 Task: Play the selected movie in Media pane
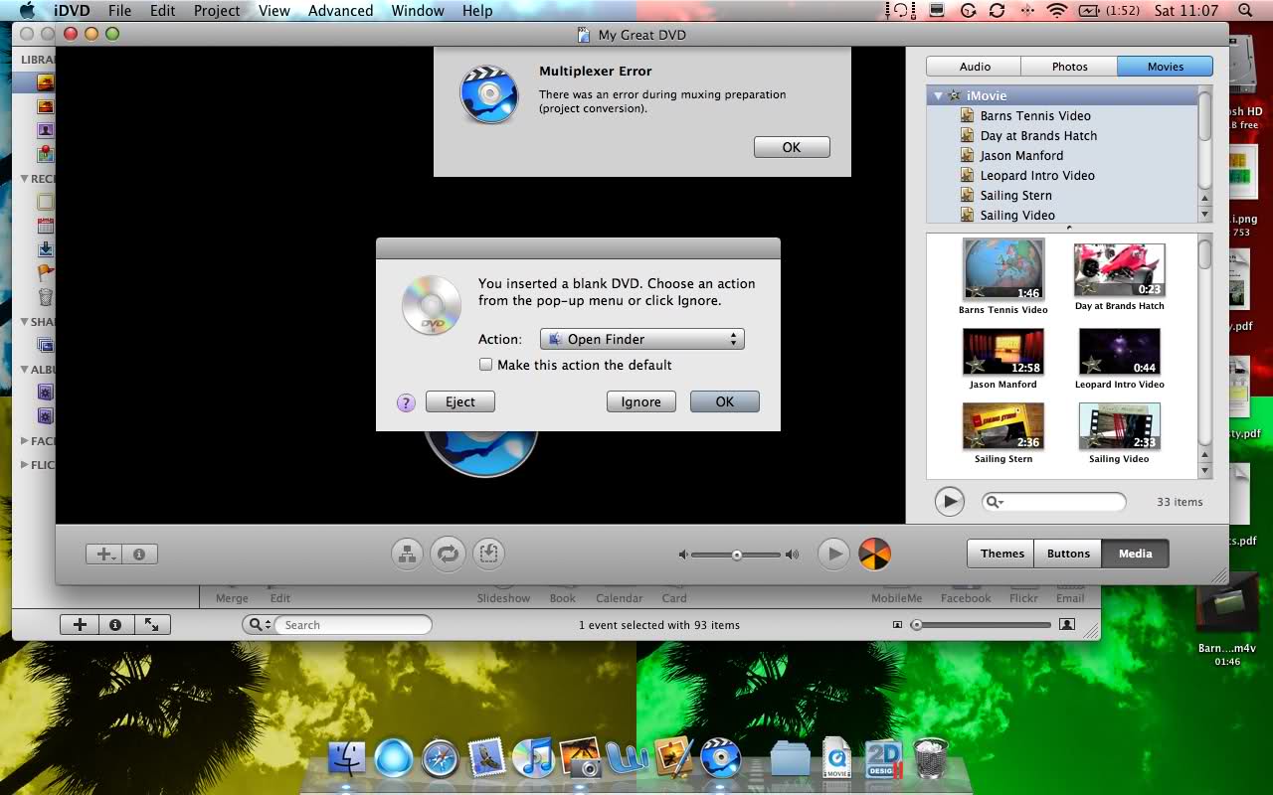coord(950,502)
